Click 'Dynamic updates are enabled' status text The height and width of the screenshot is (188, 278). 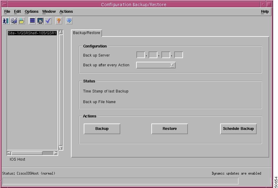point(236,173)
